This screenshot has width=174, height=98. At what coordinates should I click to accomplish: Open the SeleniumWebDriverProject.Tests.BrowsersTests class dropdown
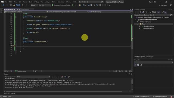click(x=67, y=12)
